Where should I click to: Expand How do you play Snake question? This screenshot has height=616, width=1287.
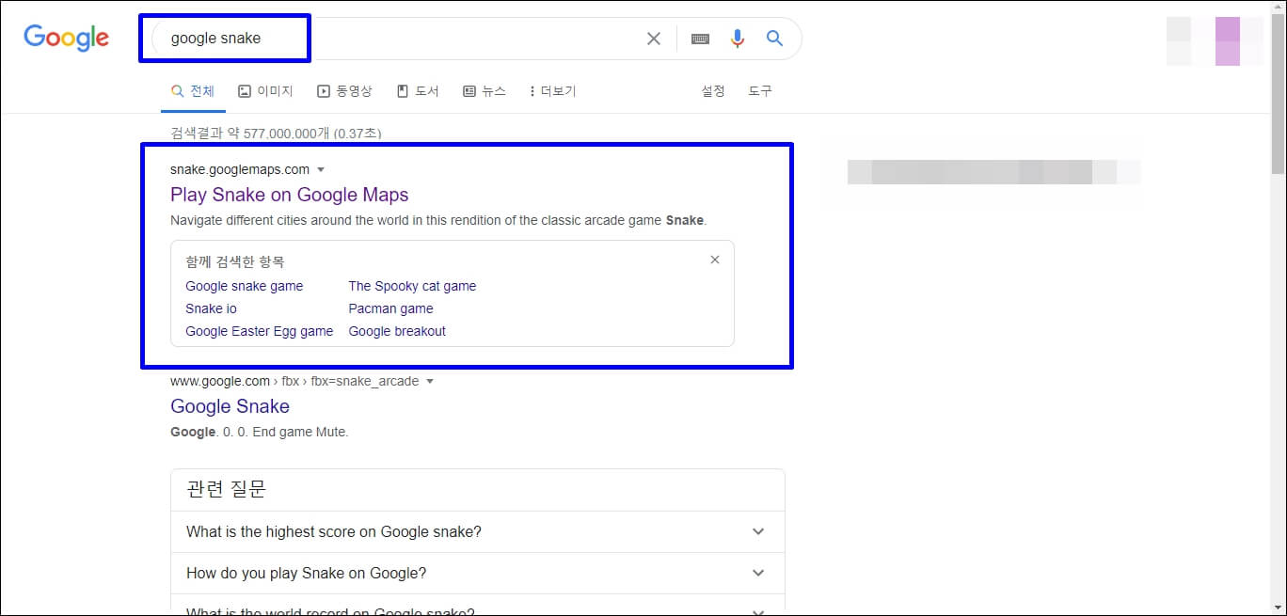tap(478, 573)
